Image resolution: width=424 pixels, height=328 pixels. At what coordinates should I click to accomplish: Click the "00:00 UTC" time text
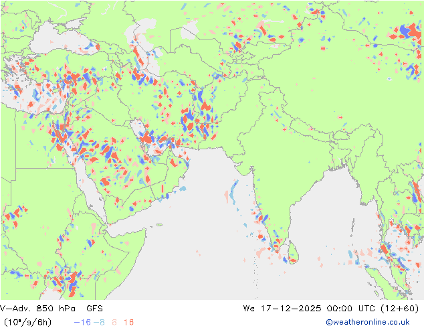coord(350,308)
